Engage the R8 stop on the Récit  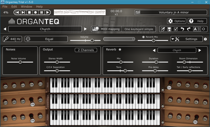pos(187,85)
